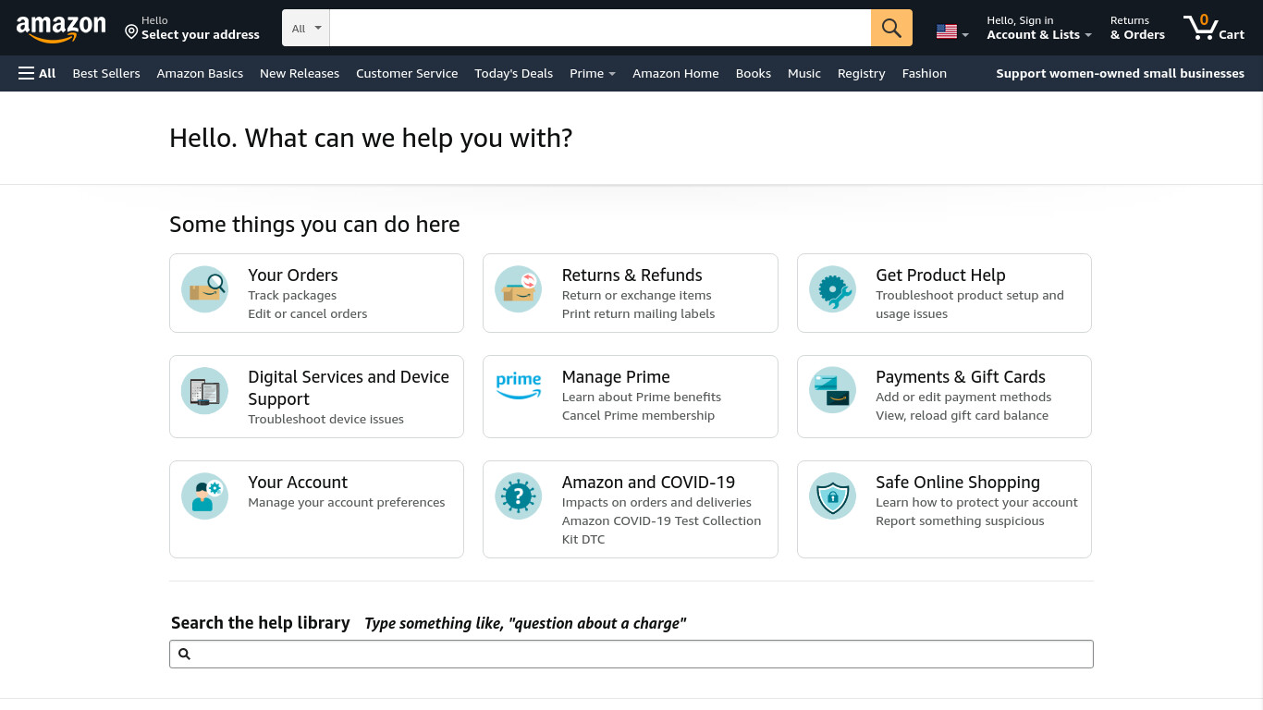Click 'Return or exchange items' text
1263x710 pixels.
(x=637, y=295)
